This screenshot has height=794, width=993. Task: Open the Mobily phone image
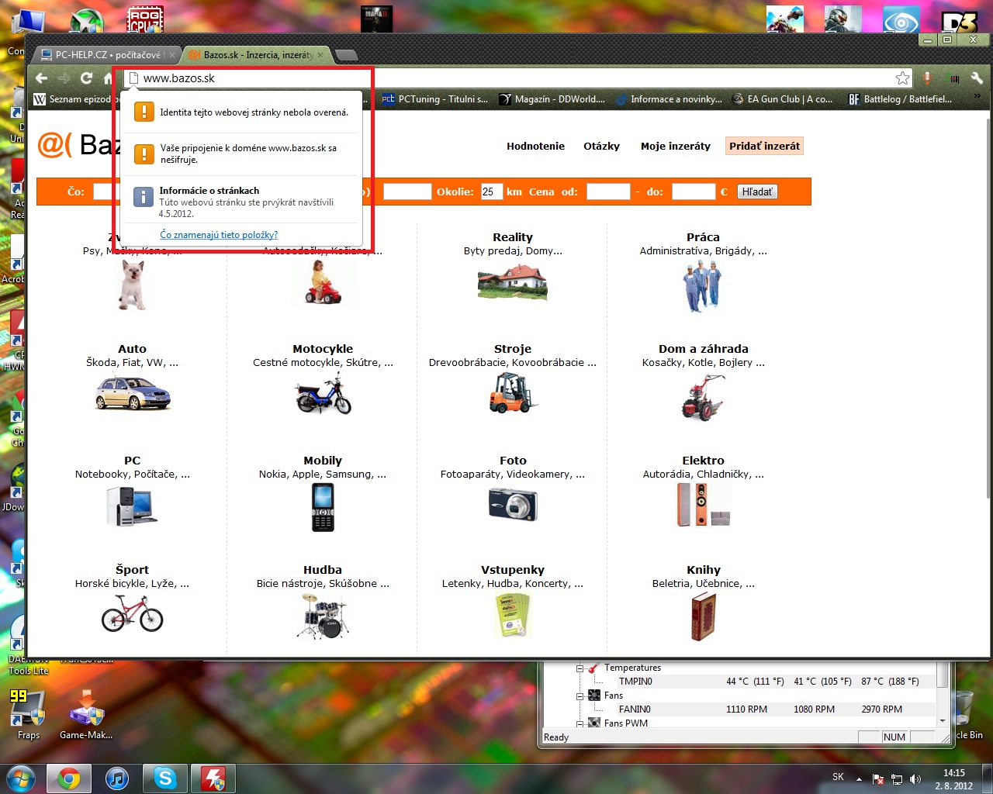[x=323, y=507]
